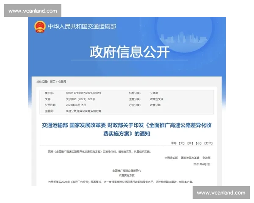254x203 pixels.
Task: Click the blue notice title heading
Action: click(127, 129)
